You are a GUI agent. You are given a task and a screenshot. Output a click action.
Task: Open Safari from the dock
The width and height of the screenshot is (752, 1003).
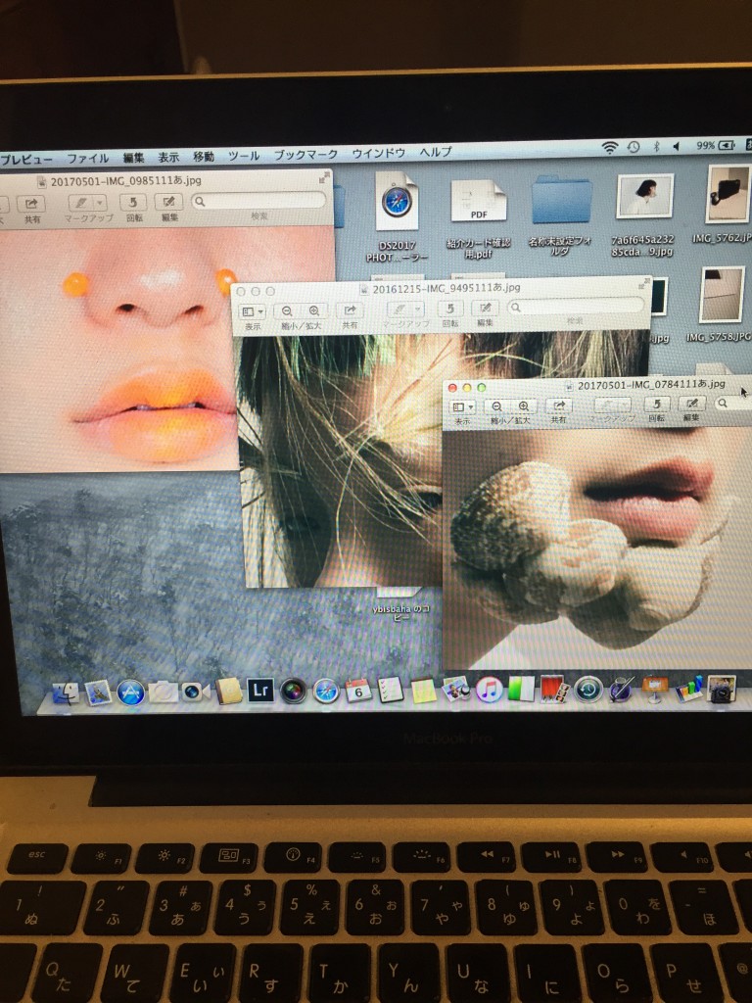(325, 691)
